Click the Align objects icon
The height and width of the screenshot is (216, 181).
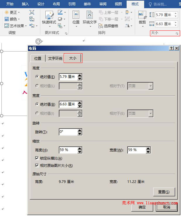(127, 12)
